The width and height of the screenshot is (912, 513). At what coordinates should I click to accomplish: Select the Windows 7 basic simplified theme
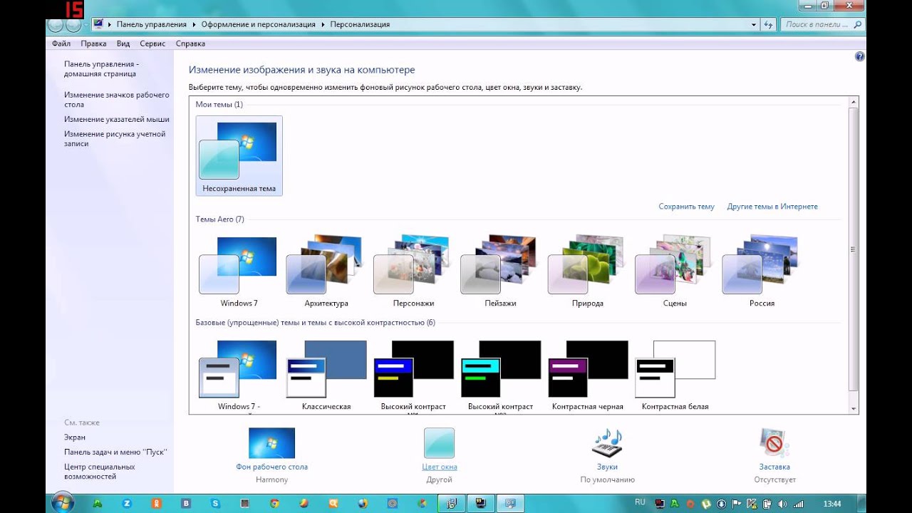click(x=239, y=375)
